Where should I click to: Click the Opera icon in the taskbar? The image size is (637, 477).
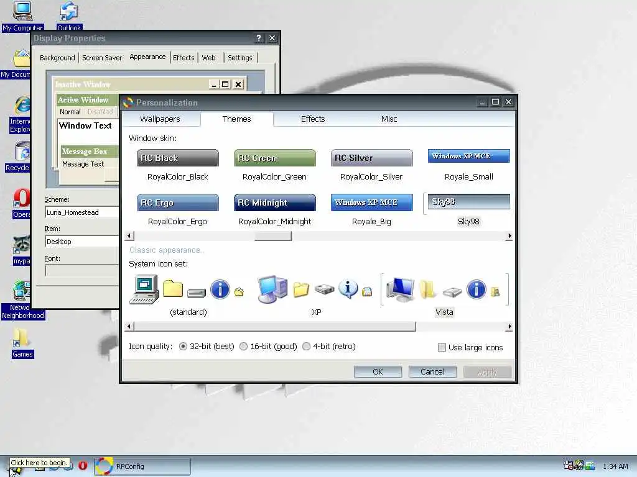83,466
